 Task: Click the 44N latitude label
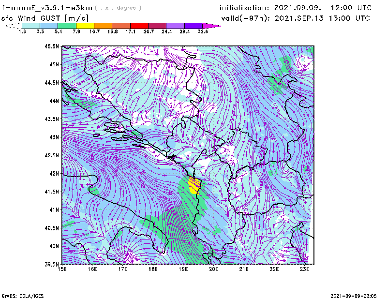point(54,101)
